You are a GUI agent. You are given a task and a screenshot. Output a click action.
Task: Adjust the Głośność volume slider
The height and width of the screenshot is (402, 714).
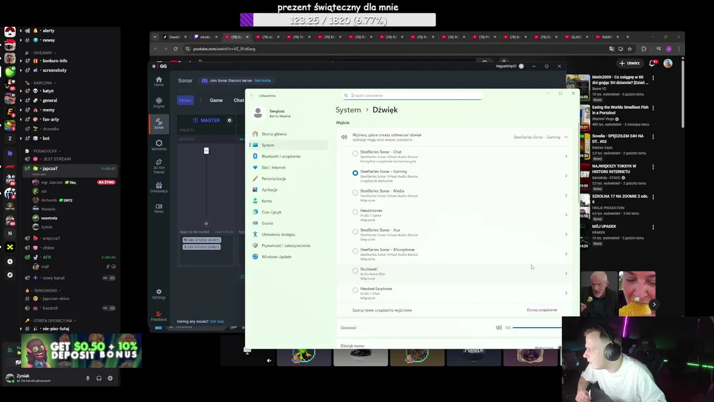pos(537,328)
